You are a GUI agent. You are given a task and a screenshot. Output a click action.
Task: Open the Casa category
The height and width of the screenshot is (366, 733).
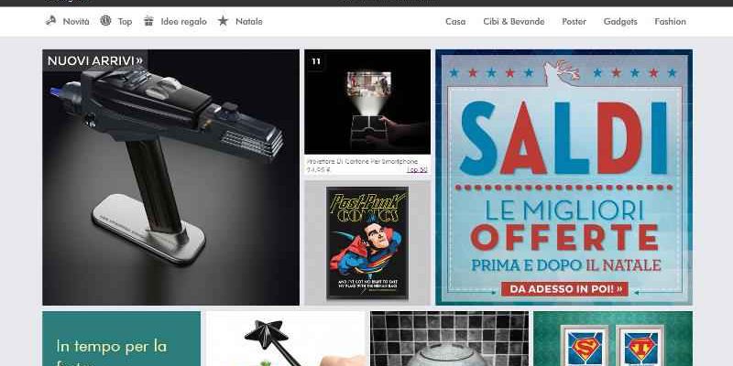click(455, 21)
